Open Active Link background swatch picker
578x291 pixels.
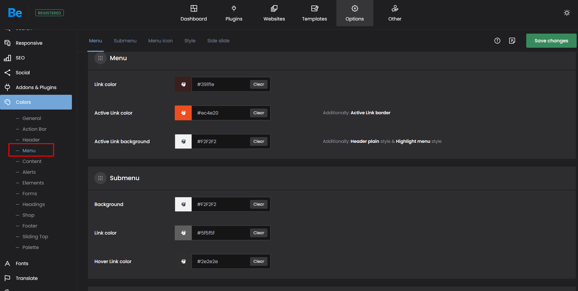coord(183,141)
